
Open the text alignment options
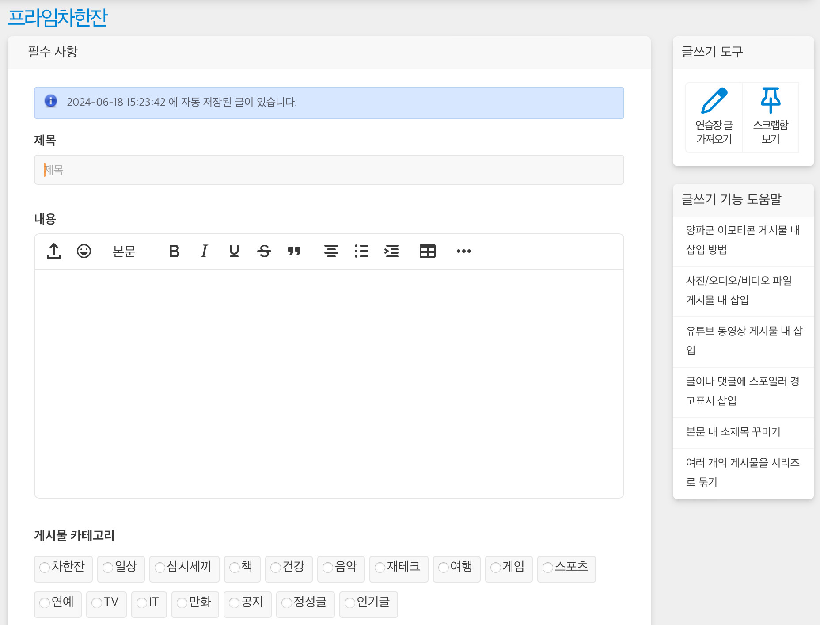(x=331, y=251)
